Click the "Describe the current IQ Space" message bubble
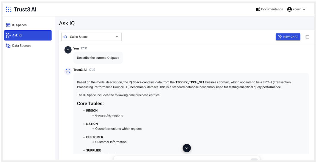This screenshot has width=317, height=163. click(x=98, y=58)
